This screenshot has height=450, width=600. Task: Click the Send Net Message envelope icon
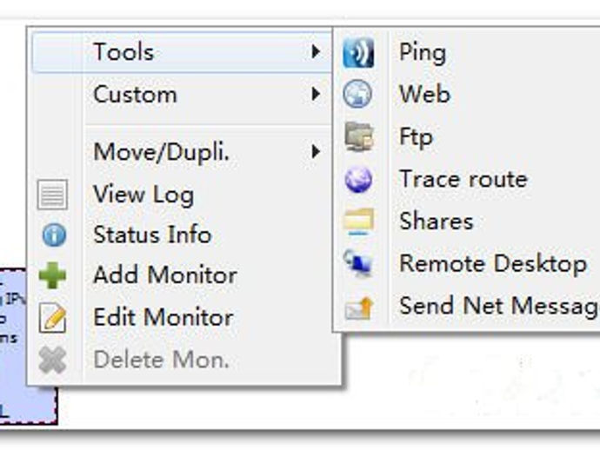click(358, 308)
